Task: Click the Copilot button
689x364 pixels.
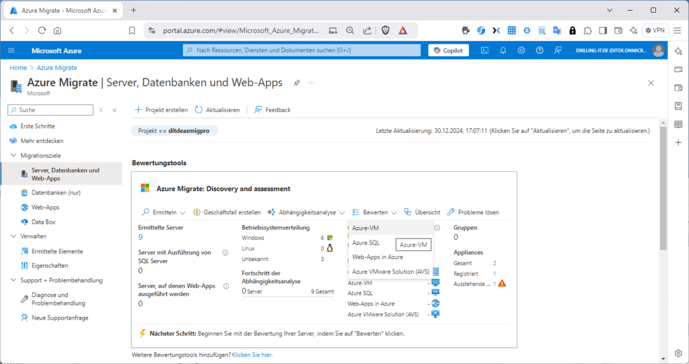Action: 449,50
